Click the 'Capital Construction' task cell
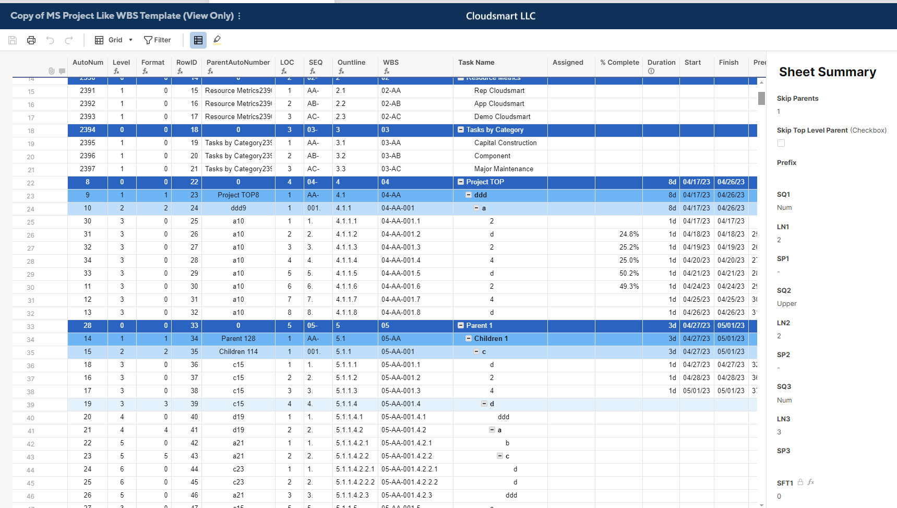The image size is (897, 508). point(500,143)
